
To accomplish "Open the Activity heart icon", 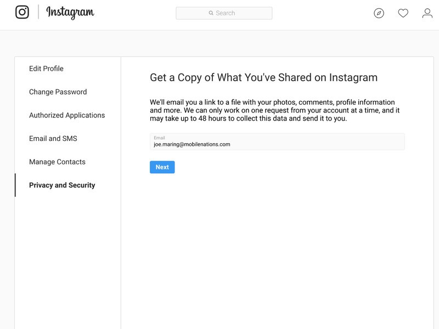I will coord(403,13).
